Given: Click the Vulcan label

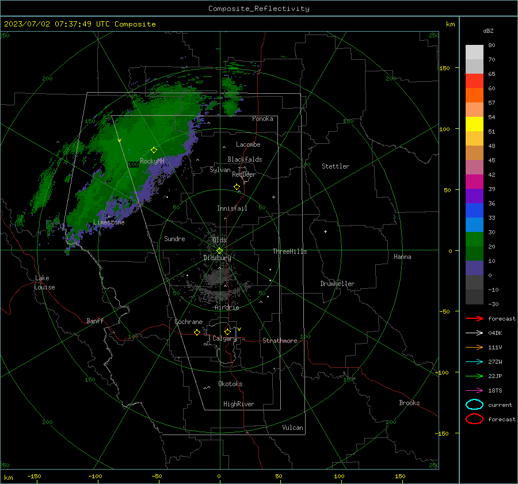Looking at the screenshot, I should pyautogui.click(x=292, y=428).
